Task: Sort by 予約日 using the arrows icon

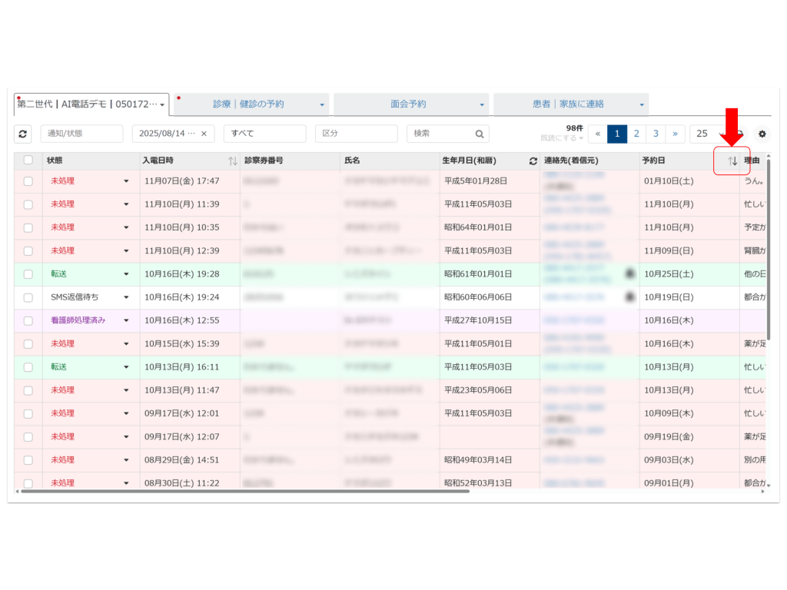Action: [732, 161]
